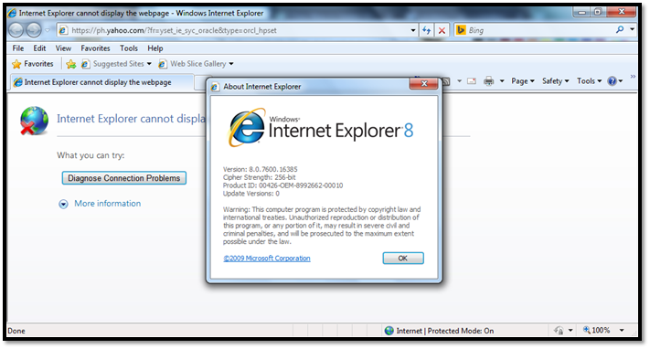The image size is (650, 349).
Task: Click the ph.yahoo.com address bar
Action: pyautogui.click(x=237, y=30)
